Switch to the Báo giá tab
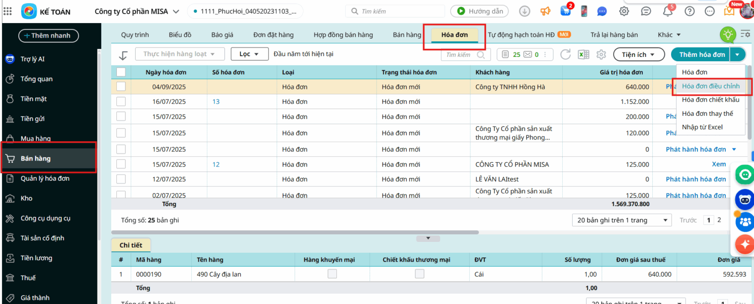Image resolution: width=754 pixels, height=304 pixels. [222, 35]
